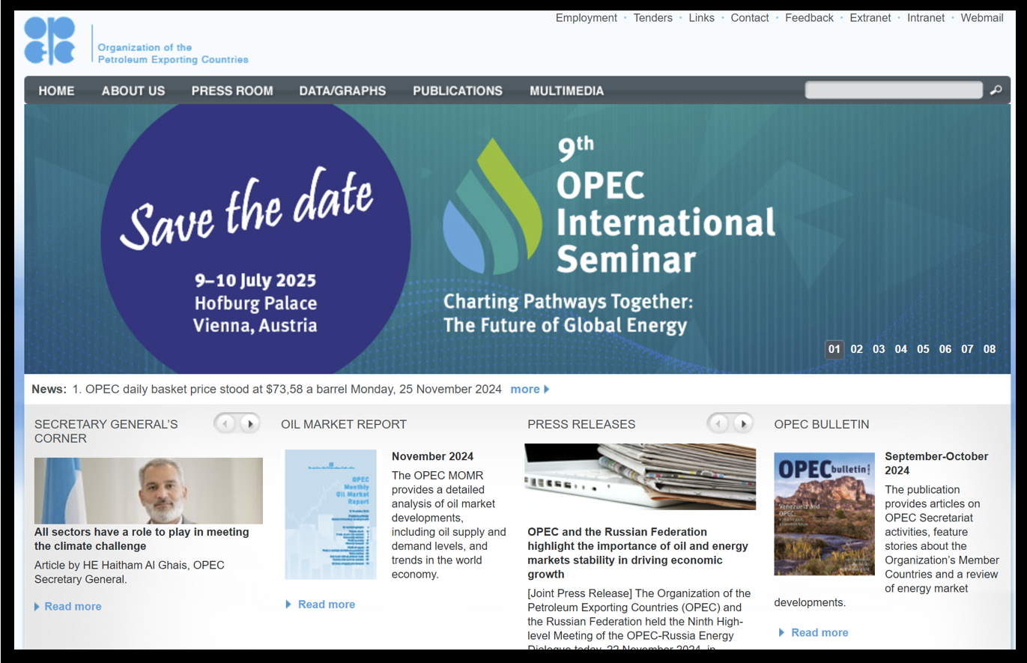Go to the Employment link
Viewport: 1027px width, 663px height.
tap(587, 18)
